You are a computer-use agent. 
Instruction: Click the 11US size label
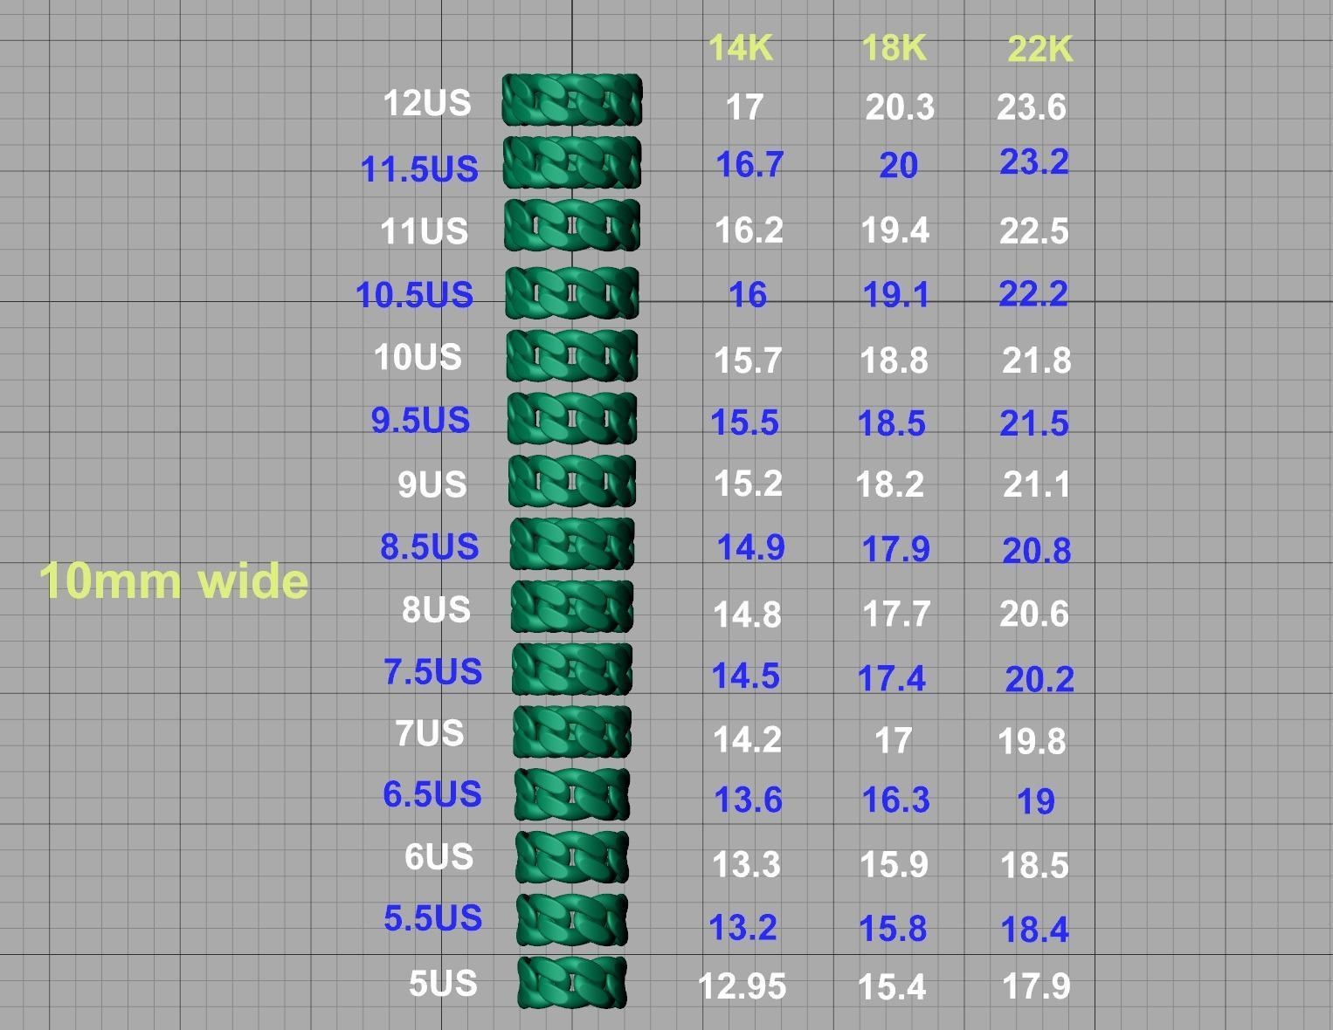425,231
